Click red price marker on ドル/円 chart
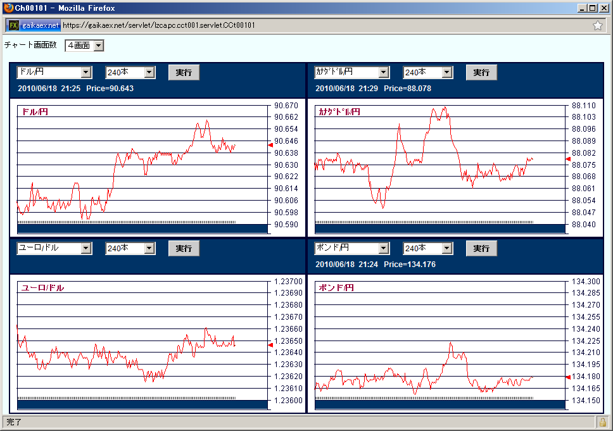This screenshot has height=431, width=613. [270, 146]
